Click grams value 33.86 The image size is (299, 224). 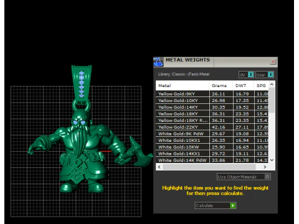218,161
